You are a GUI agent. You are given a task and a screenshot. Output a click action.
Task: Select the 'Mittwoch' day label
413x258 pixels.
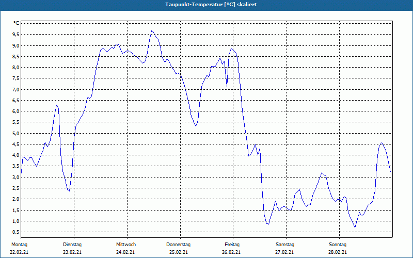coord(126,245)
